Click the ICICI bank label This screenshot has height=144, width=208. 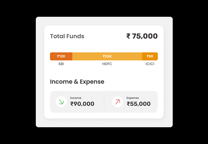150,64
